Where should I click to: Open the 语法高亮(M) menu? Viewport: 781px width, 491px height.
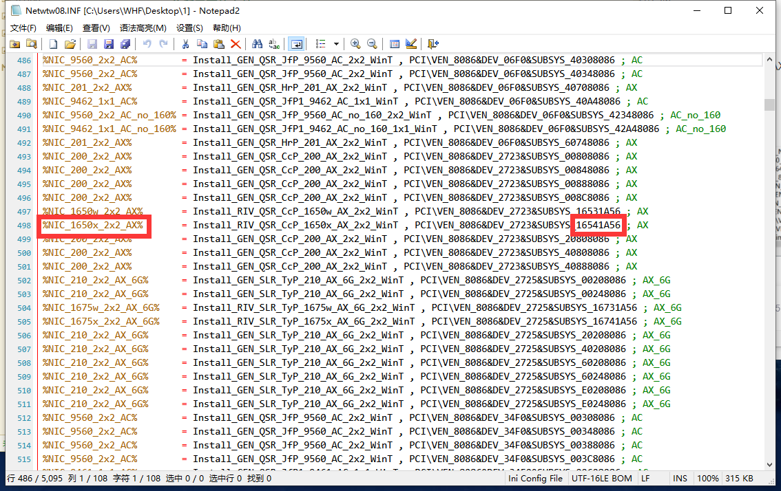tap(143, 28)
